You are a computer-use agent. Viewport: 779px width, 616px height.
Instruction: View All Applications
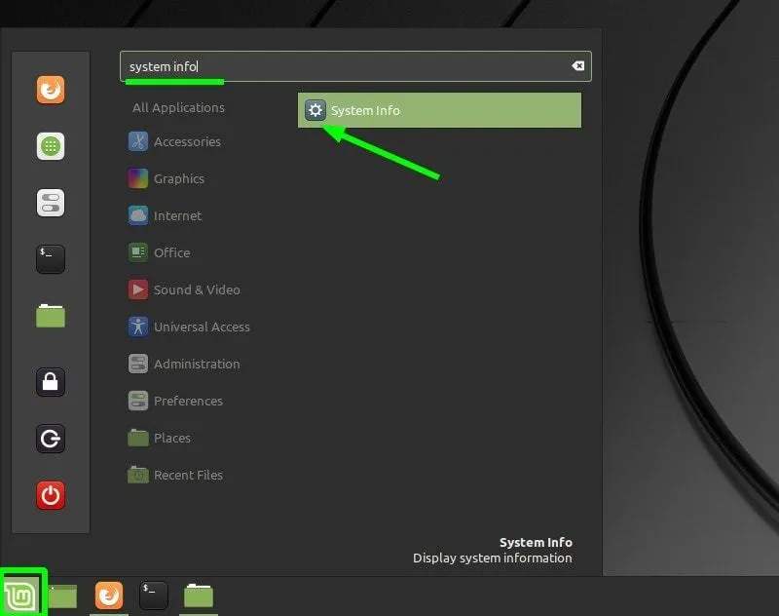coord(178,107)
